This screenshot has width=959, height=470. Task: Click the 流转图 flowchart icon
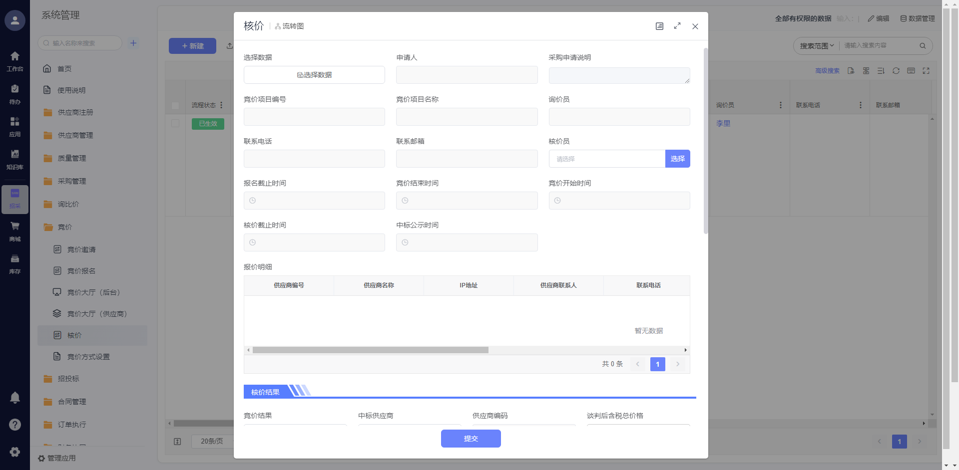[x=278, y=26]
